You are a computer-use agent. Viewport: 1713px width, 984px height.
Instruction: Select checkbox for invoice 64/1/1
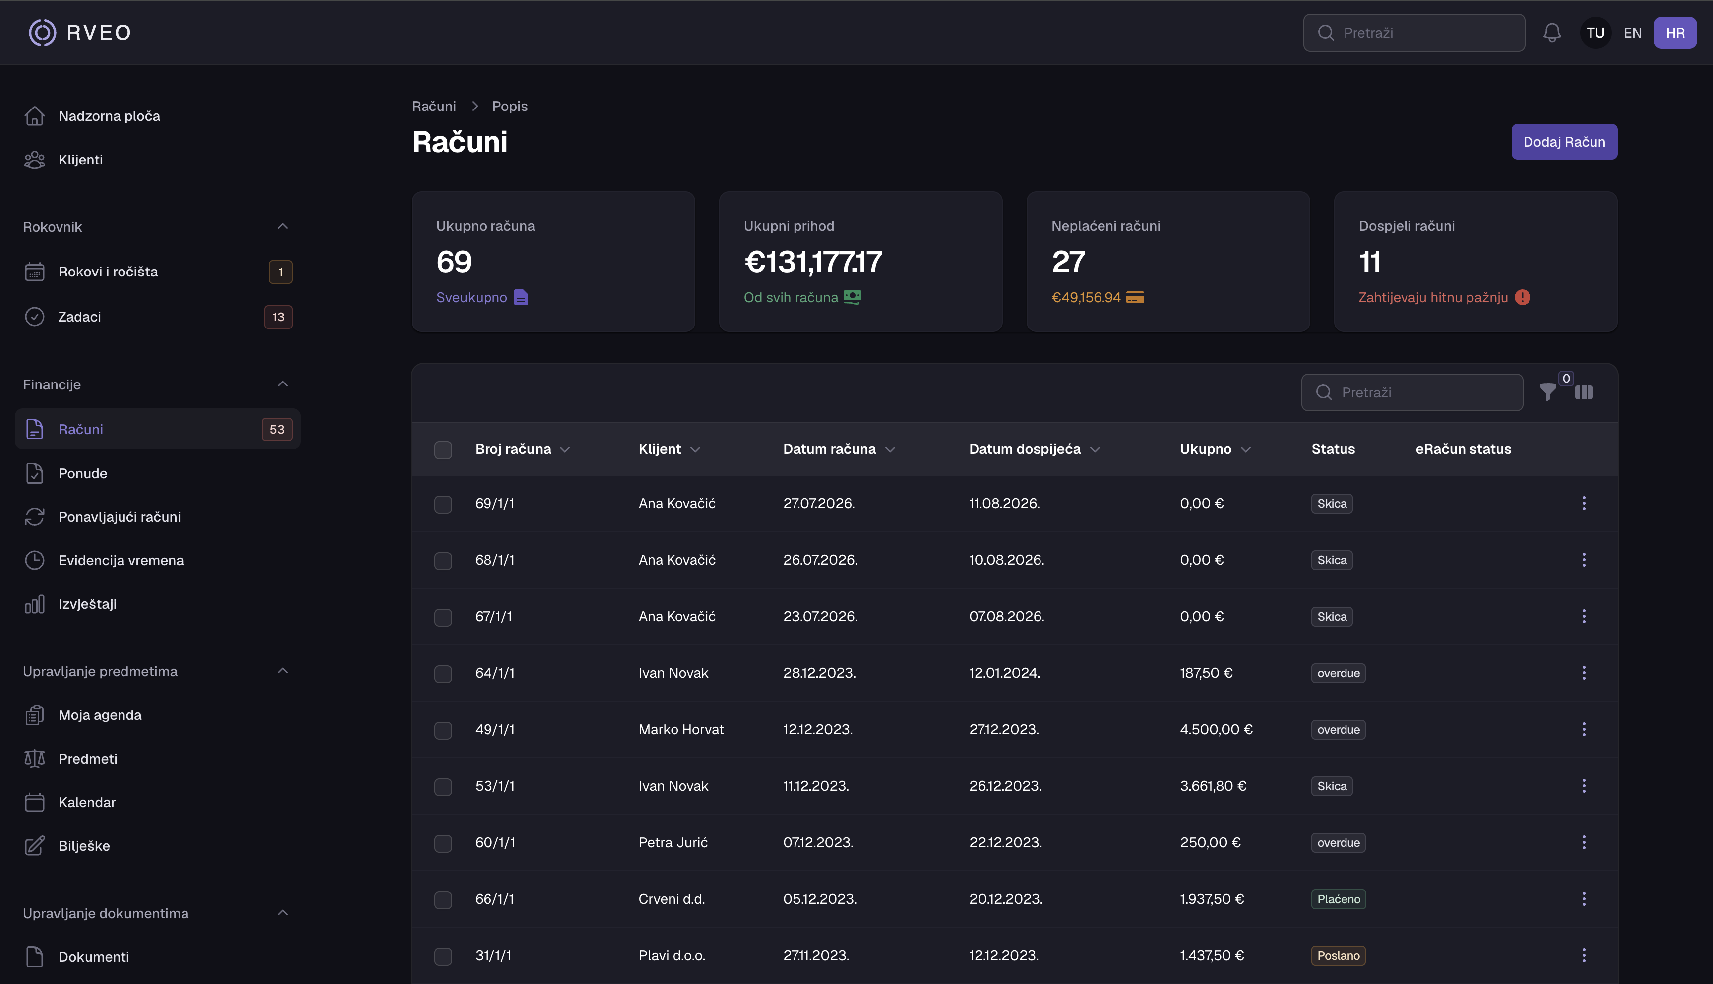(443, 674)
